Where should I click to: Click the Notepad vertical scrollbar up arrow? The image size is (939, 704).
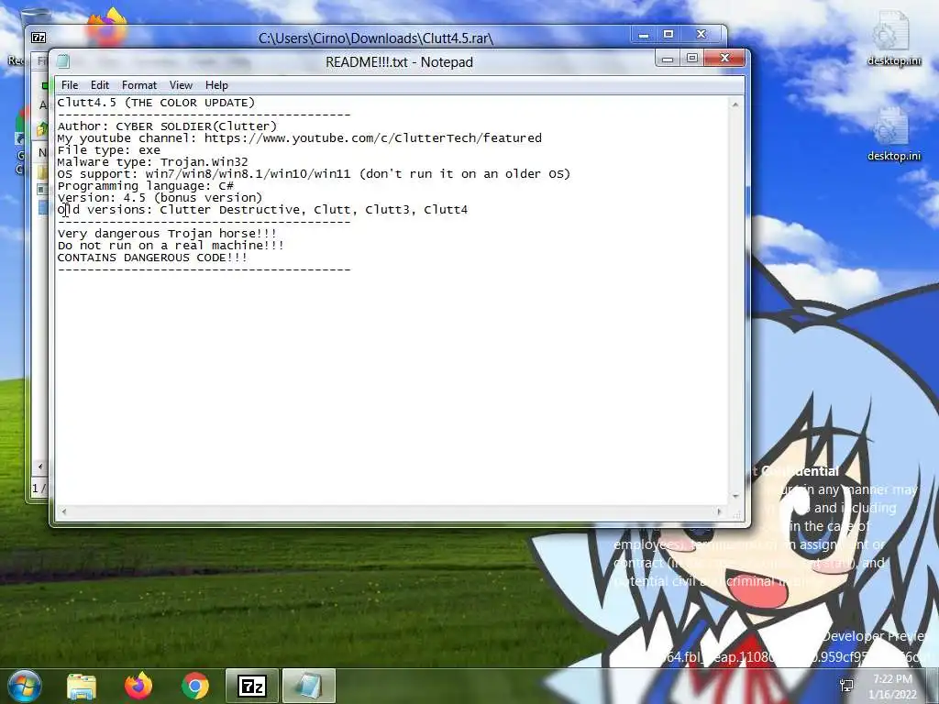point(735,104)
